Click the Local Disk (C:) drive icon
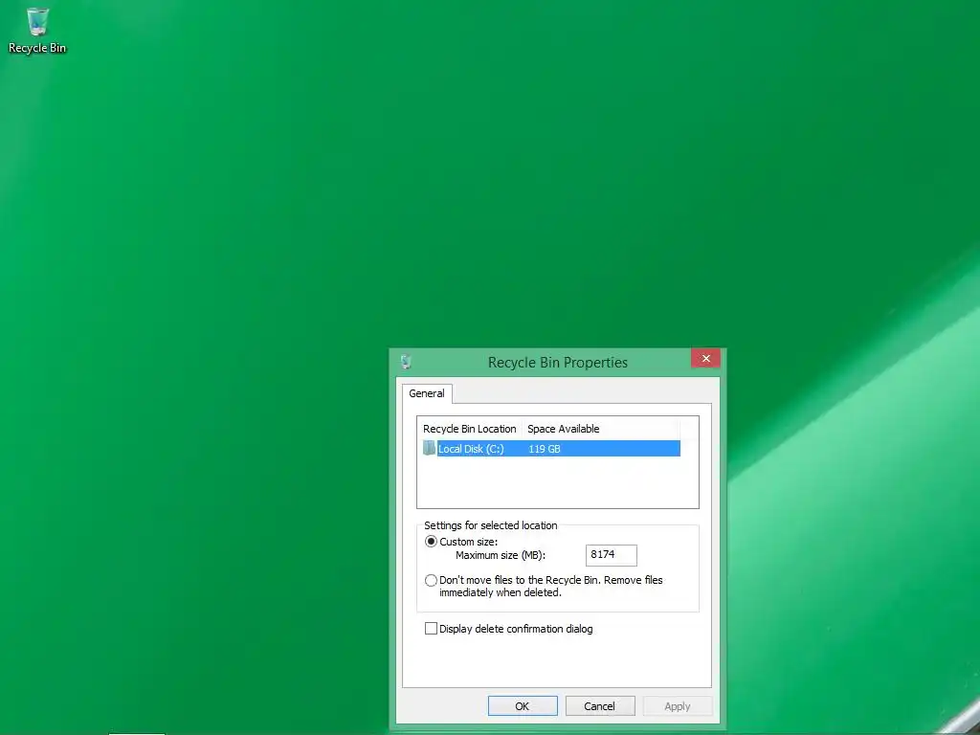The height and width of the screenshot is (735, 980). click(x=429, y=448)
